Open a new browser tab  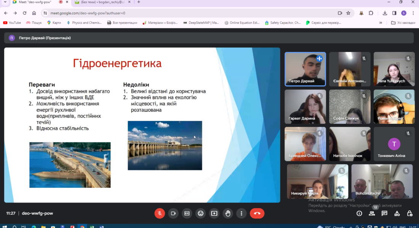pyautogui.click(x=139, y=2)
